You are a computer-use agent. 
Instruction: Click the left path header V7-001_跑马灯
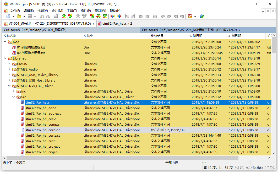click(71, 30)
